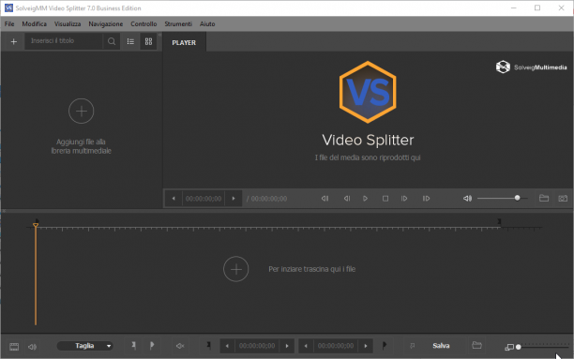This screenshot has width=574, height=359.
Task: Click the orange timeline playhead marker
Action: click(36, 225)
